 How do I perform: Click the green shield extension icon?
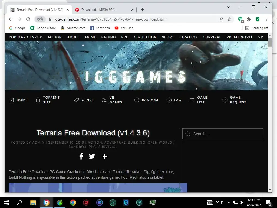point(258,19)
